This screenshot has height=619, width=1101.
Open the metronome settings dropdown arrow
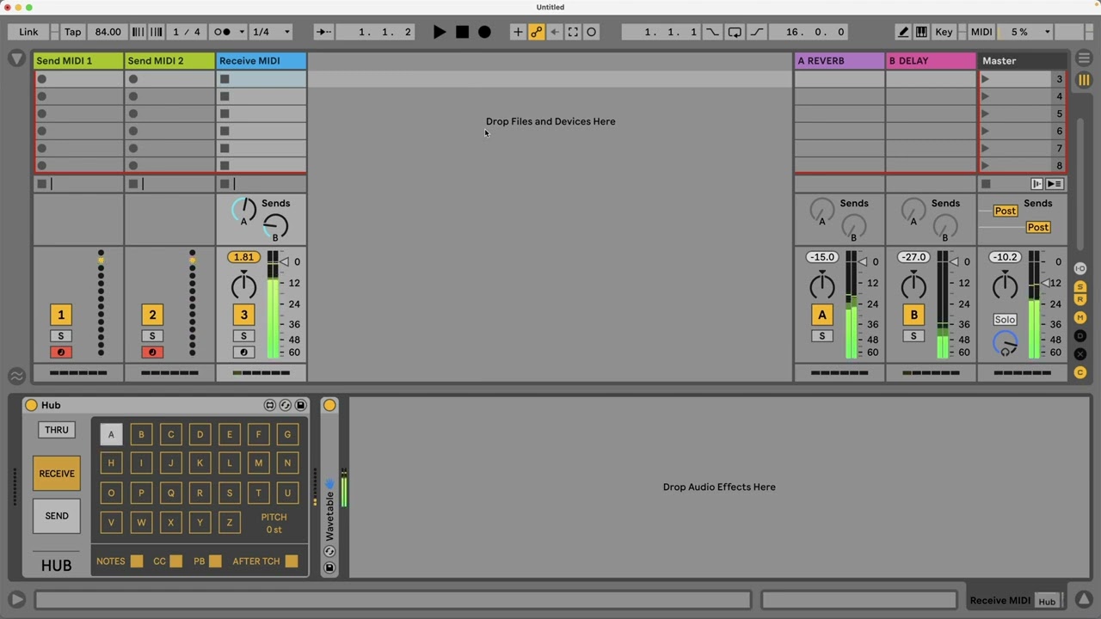[242, 32]
